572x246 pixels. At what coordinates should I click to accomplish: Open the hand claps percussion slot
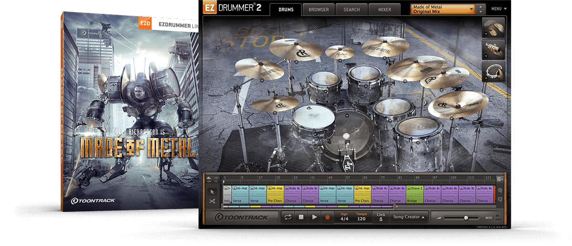pyautogui.click(x=493, y=28)
